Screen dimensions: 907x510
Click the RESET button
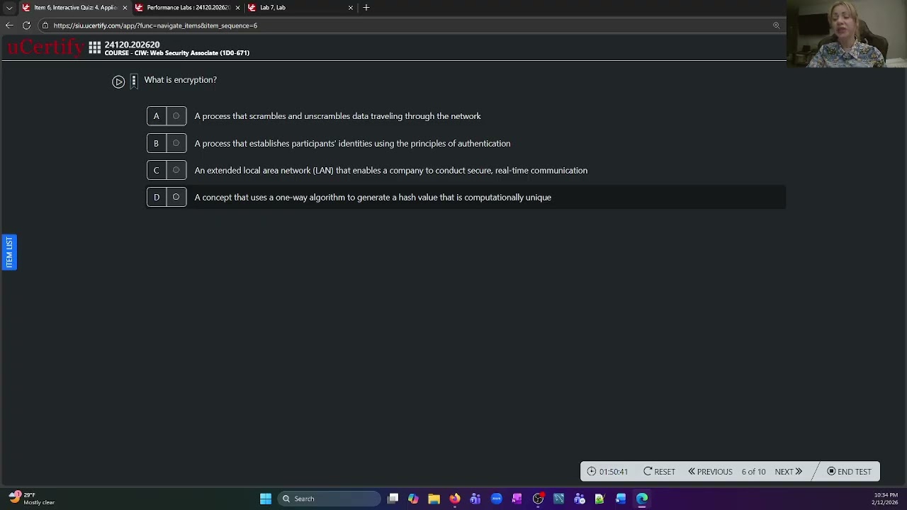[x=659, y=472]
